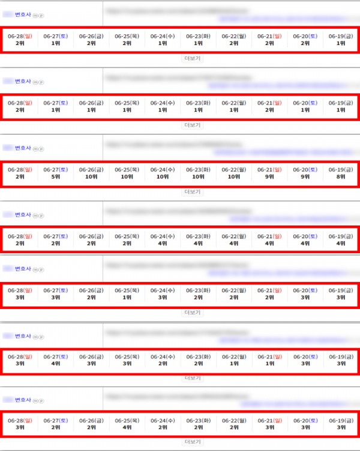Screen dimensions: 360x451
Task: Click the circled m icon above the 06-27 5위 row
Action: pyautogui.click(x=35, y=149)
